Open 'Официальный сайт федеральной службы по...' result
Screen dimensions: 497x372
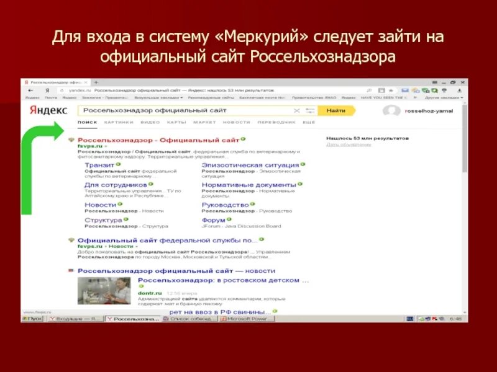coord(167,241)
